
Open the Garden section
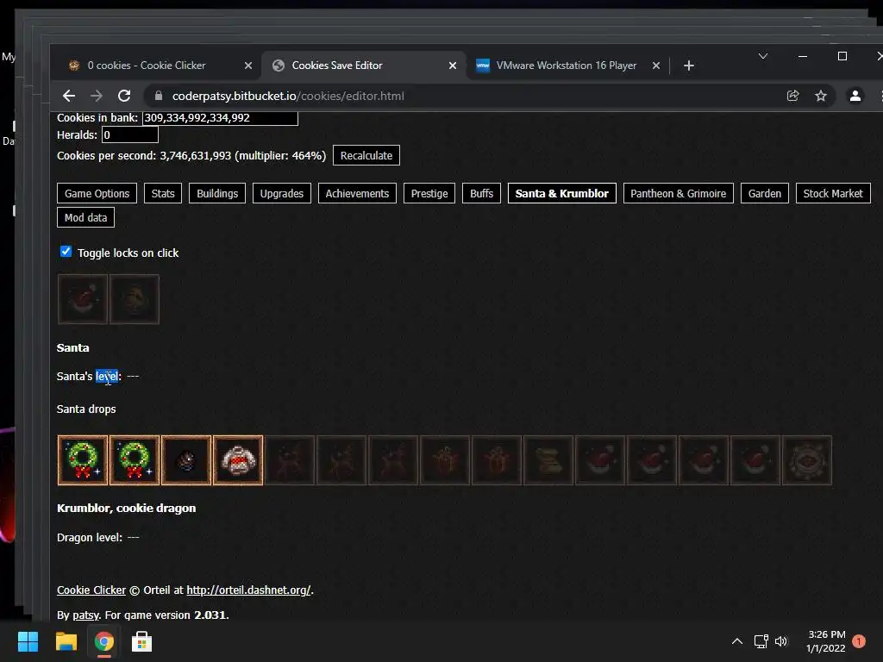[x=765, y=193]
